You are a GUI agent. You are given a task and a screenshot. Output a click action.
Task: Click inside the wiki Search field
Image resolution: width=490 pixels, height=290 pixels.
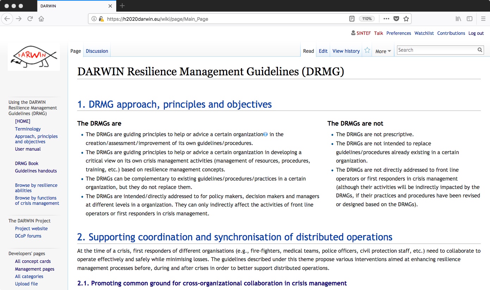pos(436,50)
